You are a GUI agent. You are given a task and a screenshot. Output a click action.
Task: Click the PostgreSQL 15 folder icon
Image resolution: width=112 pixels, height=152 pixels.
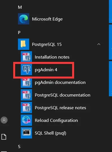24,44
